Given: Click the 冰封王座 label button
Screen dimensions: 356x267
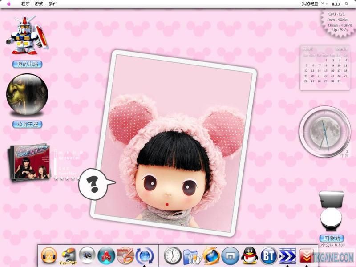Looking at the screenshot, I should (27, 124).
